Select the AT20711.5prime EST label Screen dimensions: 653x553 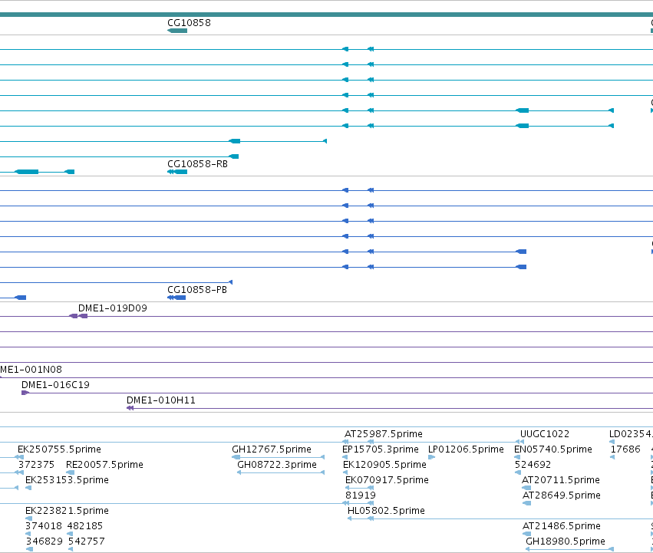click(x=561, y=480)
